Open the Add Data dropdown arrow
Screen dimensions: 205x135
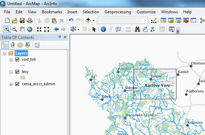pyautogui.click(x=93, y=20)
